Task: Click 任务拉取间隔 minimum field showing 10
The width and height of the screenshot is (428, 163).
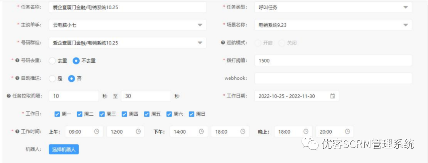Action: coord(74,96)
